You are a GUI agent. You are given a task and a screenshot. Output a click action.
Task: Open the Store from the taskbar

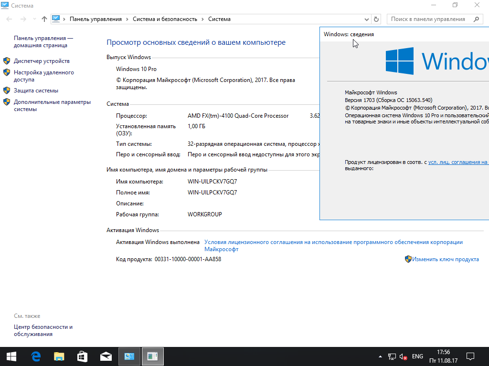coord(82,356)
